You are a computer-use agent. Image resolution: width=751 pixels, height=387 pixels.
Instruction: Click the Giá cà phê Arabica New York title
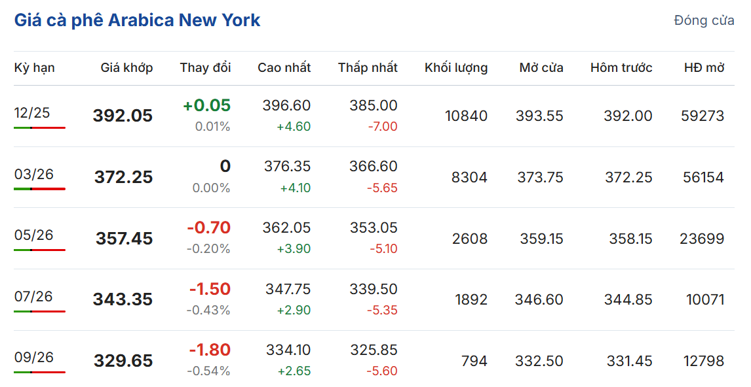[137, 20]
